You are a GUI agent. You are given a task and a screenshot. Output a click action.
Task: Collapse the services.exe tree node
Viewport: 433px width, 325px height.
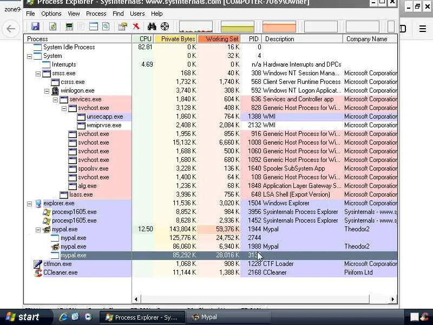[x=56, y=100]
